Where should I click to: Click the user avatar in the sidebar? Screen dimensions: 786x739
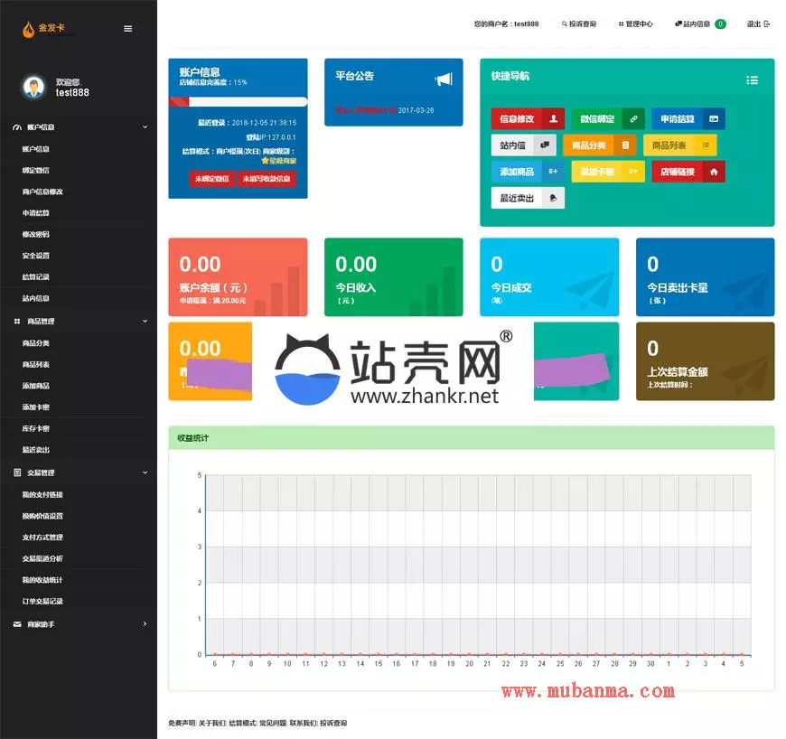33,87
